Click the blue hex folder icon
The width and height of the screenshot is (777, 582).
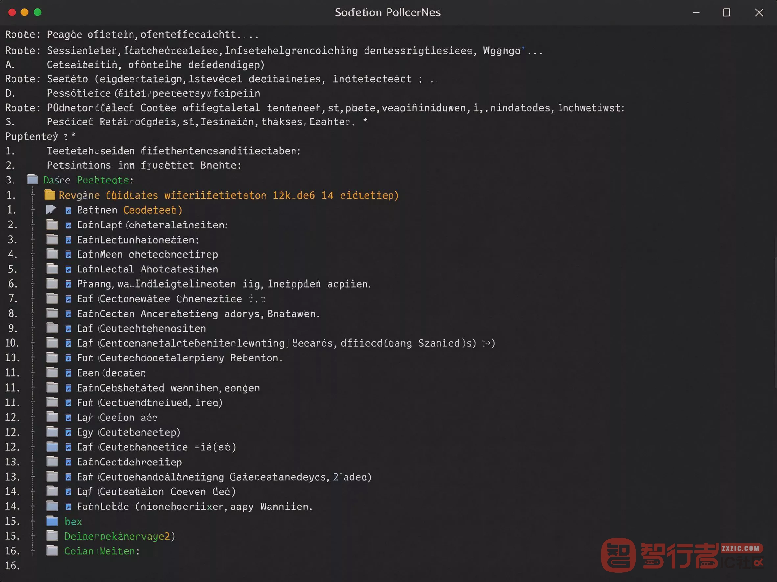[52, 521]
